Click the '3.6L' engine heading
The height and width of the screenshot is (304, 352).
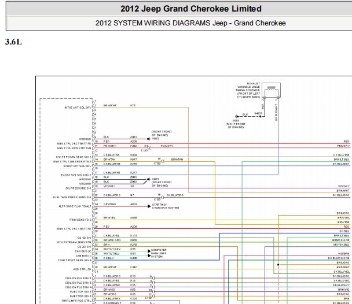pos(13,42)
